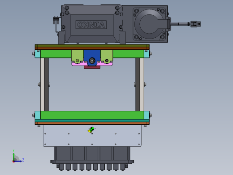Select the yellow-green origin marker on the silver plate
This screenshot has height=175, width=233.
click(x=91, y=130)
